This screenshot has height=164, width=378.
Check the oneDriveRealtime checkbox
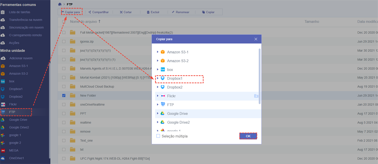pos(64,105)
